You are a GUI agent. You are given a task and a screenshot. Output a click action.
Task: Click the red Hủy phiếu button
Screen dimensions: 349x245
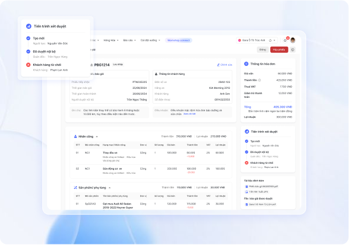point(279,50)
